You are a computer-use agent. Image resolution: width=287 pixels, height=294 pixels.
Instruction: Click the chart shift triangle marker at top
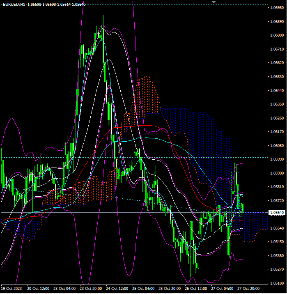pyautogui.click(x=214, y=2)
